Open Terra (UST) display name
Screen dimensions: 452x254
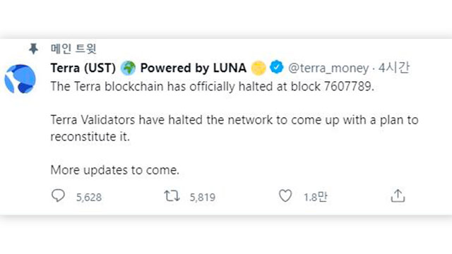(83, 68)
